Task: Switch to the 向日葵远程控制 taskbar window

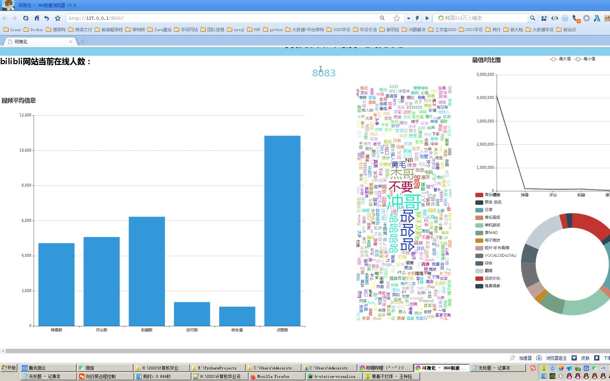Action: click(105, 376)
